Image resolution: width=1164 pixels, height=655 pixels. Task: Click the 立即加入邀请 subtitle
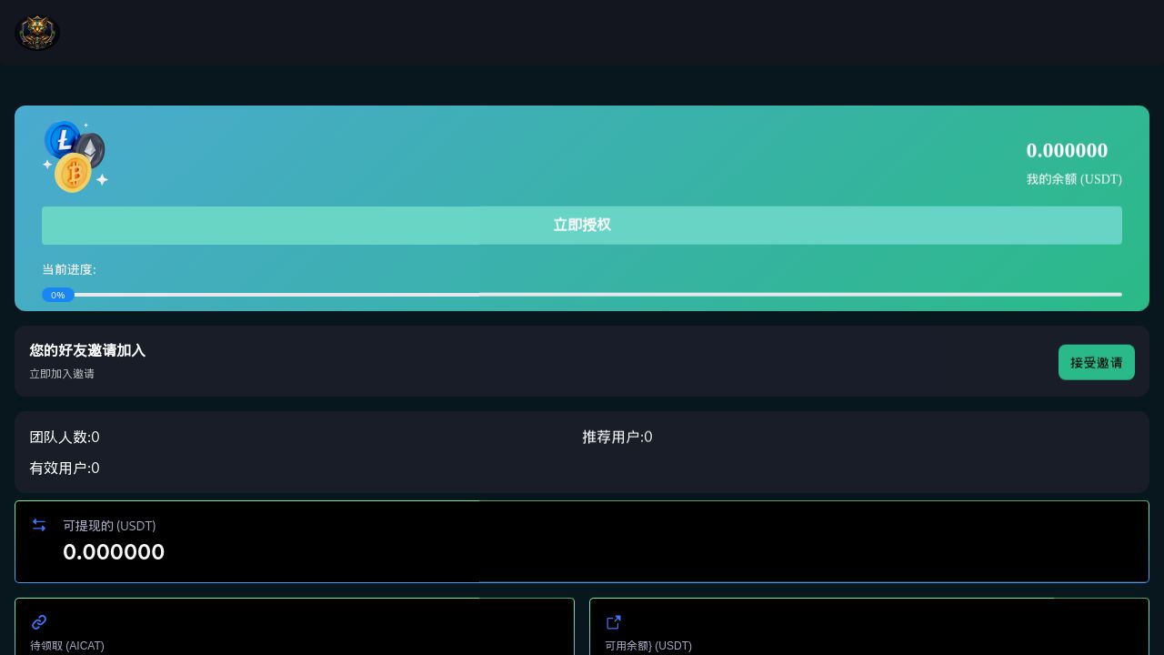(x=62, y=374)
